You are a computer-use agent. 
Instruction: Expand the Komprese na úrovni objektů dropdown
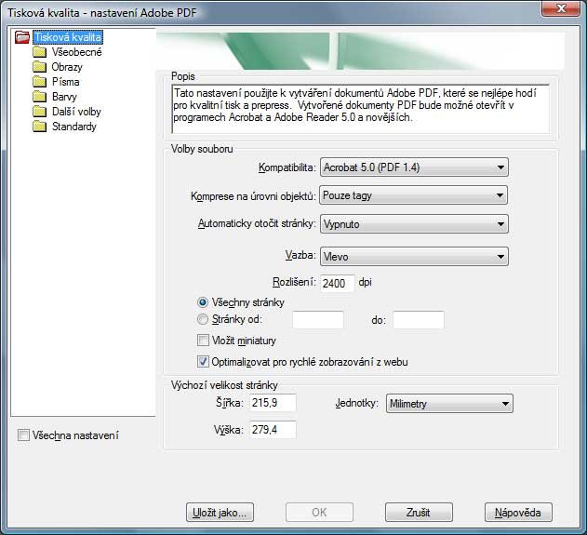coord(413,195)
